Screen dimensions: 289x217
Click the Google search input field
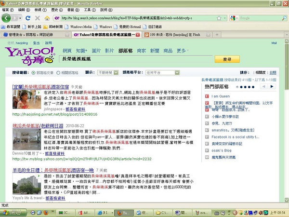click(260, 18)
